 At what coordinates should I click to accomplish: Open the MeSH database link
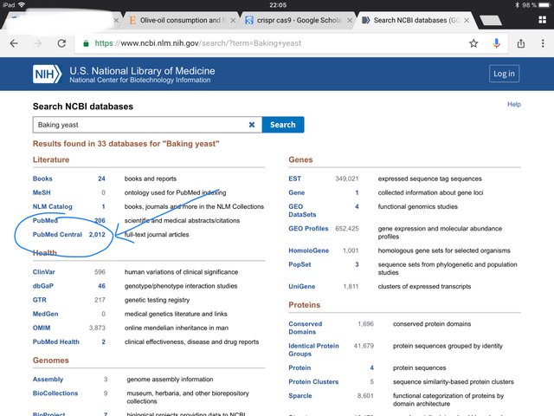[x=42, y=192]
